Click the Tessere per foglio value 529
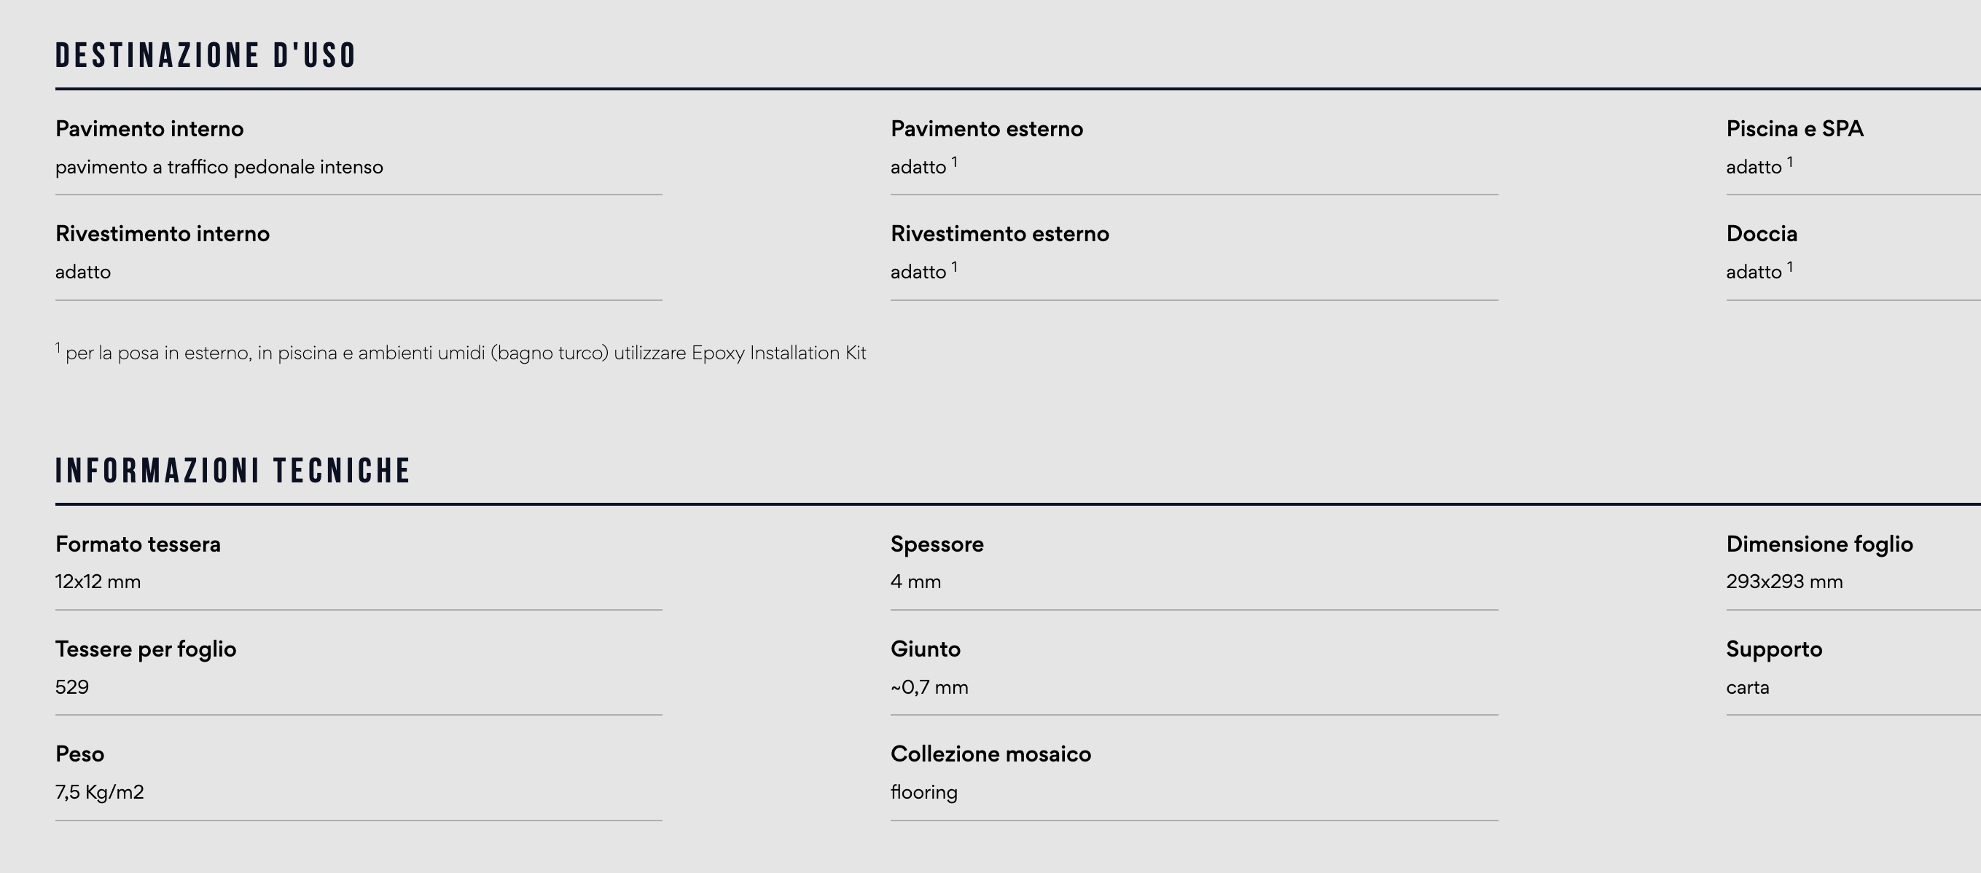Image resolution: width=1981 pixels, height=873 pixels. coord(72,687)
